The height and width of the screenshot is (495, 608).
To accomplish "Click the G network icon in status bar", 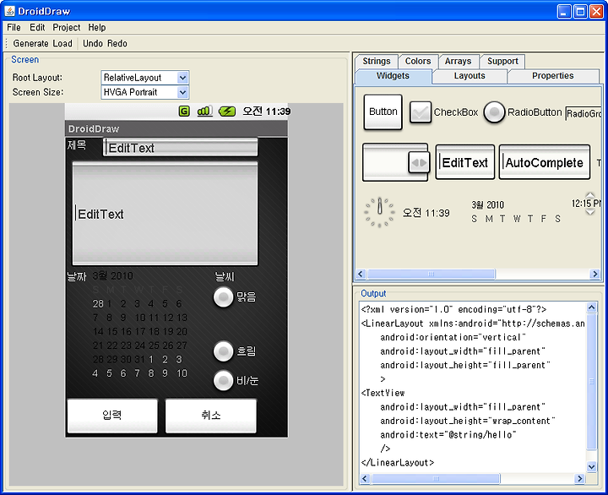I will point(184,112).
